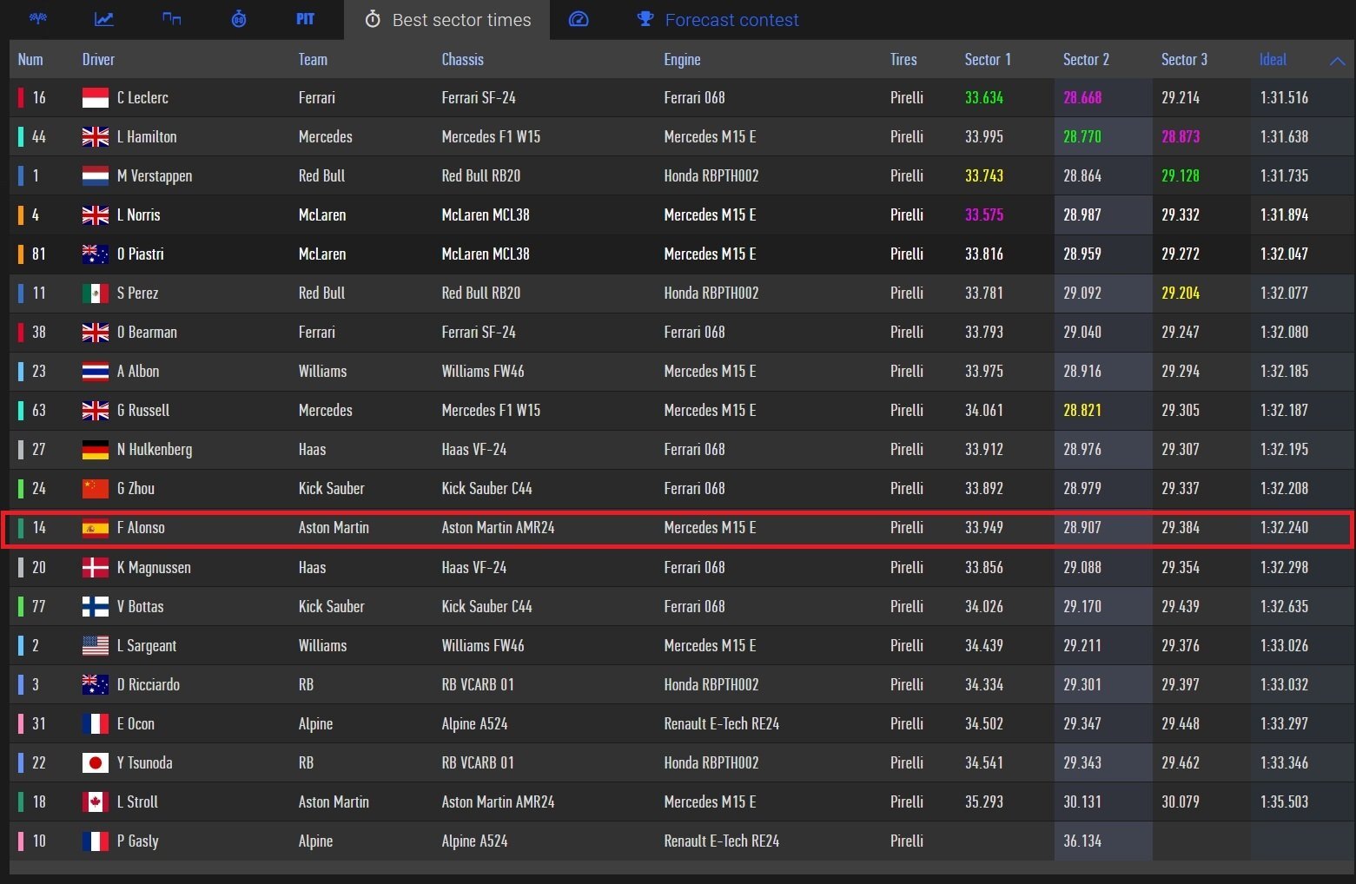Sort table by Num column

click(30, 59)
